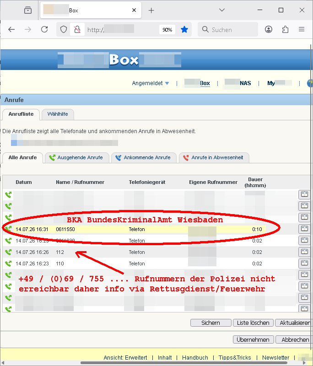Open the Firefox hamburger menu
Viewport: 313px width, 366px height.
click(302, 29)
